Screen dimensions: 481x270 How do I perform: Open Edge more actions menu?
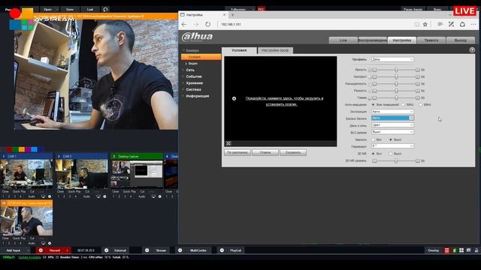click(x=473, y=24)
